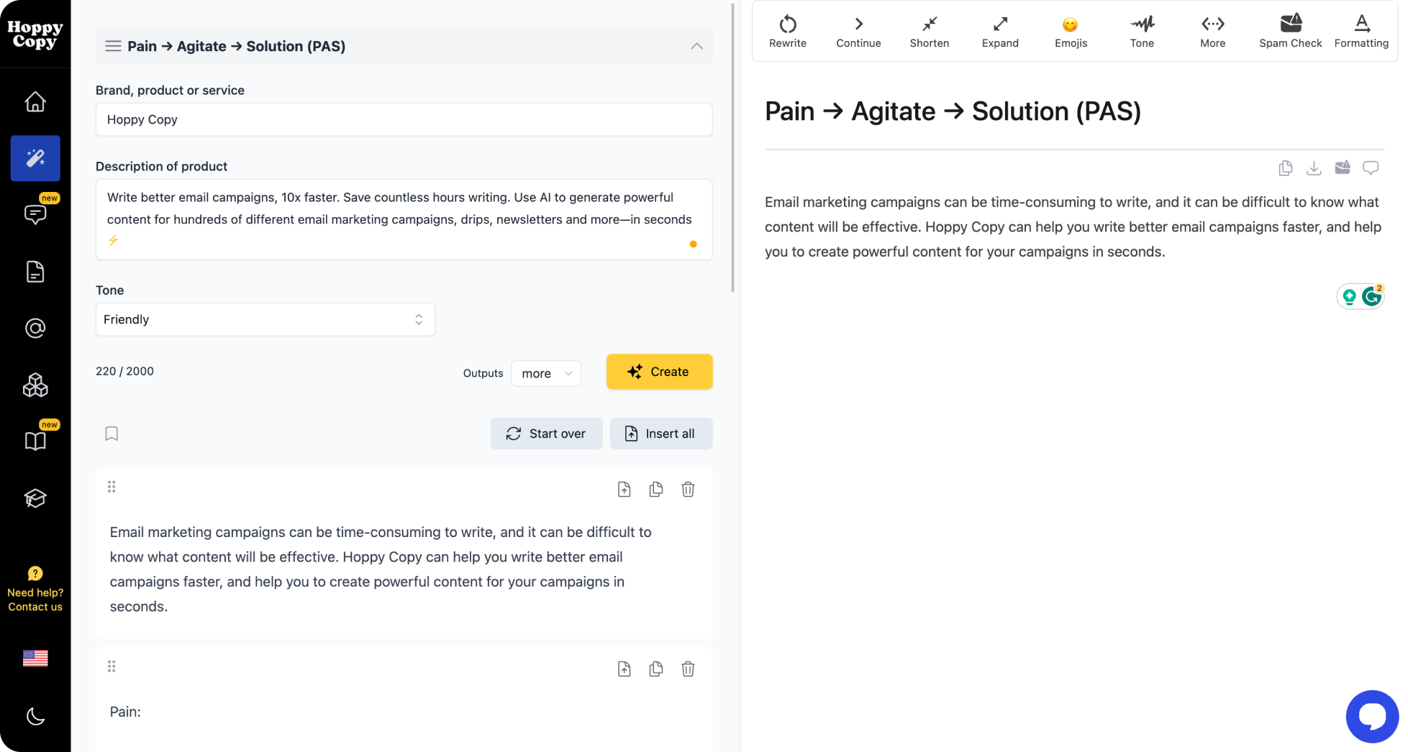The image size is (1408, 752).
Task: Run a Spam Check on the copy
Action: (1290, 30)
